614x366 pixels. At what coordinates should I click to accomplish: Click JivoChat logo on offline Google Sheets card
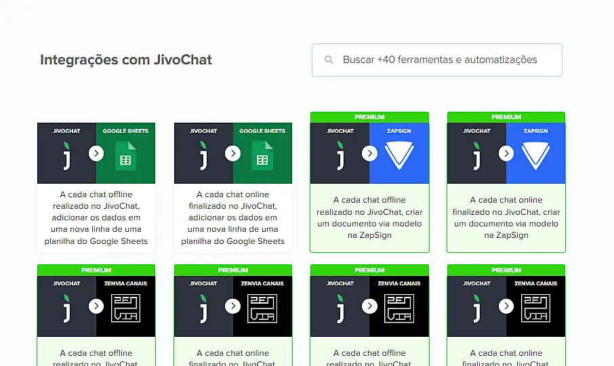click(67, 156)
